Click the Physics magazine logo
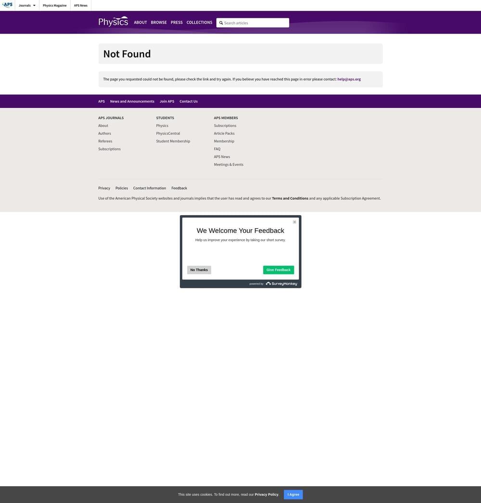The width and height of the screenshot is (481, 503). [113, 22]
